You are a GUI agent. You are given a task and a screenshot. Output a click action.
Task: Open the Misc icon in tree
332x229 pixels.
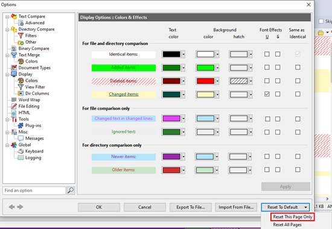(x=14, y=132)
